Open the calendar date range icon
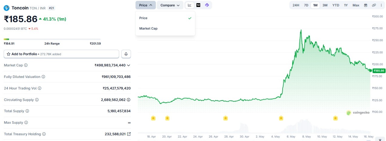The height and width of the screenshot is (141, 386). click(365, 5)
